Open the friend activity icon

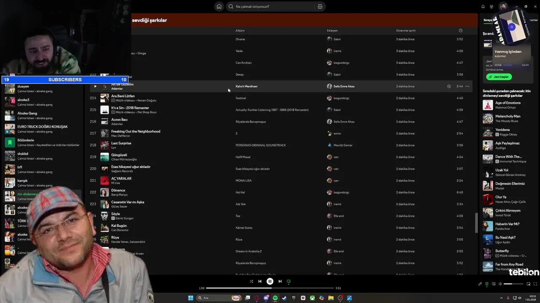491,6
